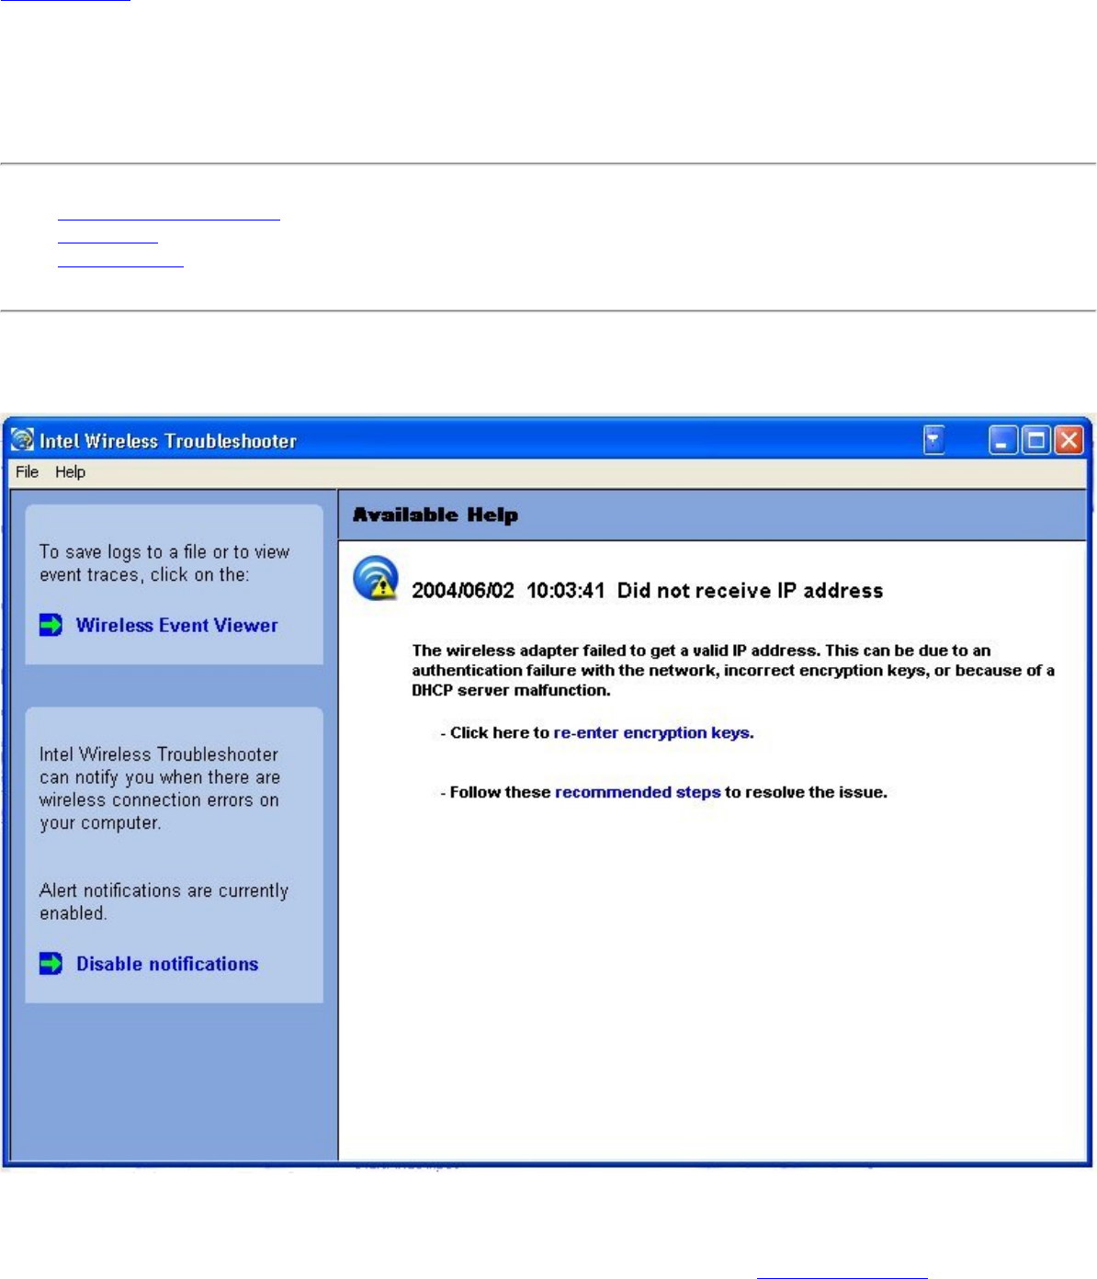This screenshot has width=1097, height=1279.
Task: Select the 'Did not receive IP address' entry
Action: [750, 590]
